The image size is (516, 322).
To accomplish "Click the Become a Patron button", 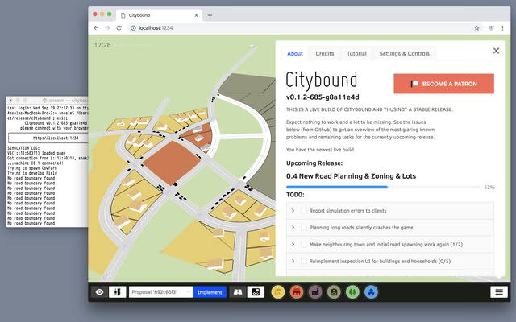I will tap(443, 84).
